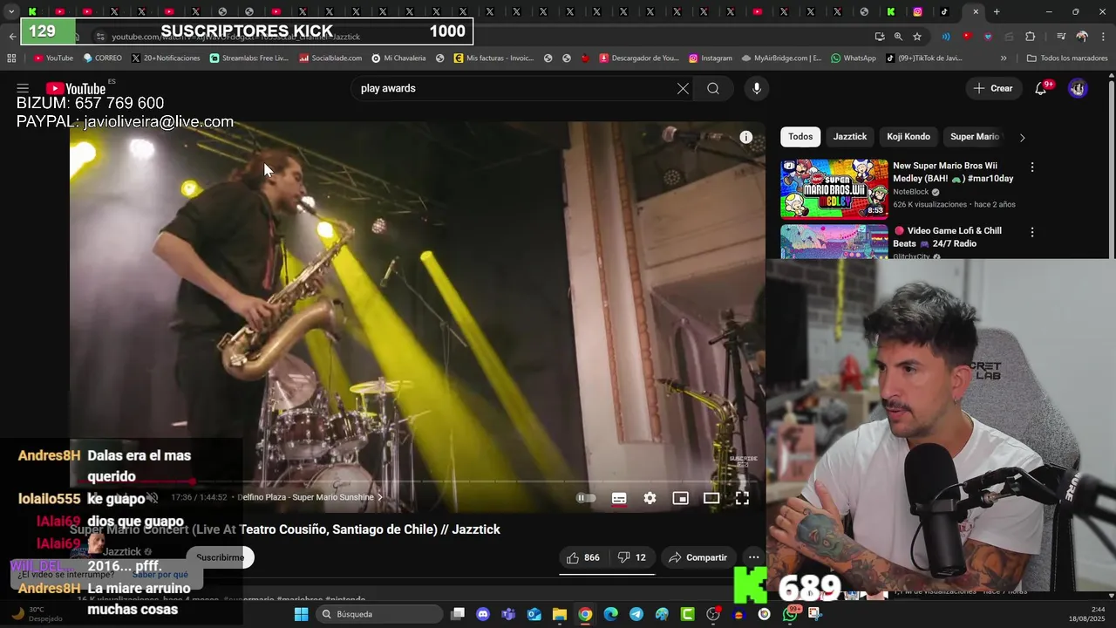Toggle video autoplay switch
This screenshot has width=1116, height=628.
(586, 498)
